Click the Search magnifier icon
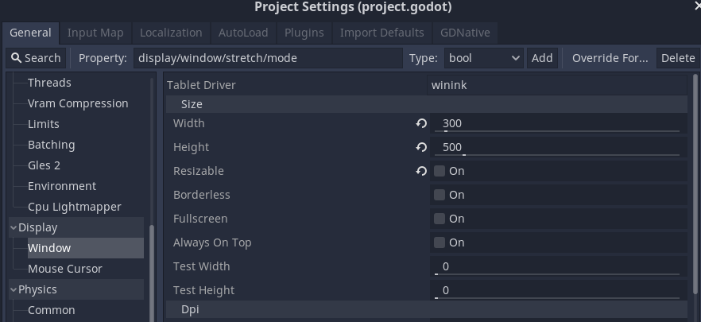701x322 pixels. [x=16, y=58]
